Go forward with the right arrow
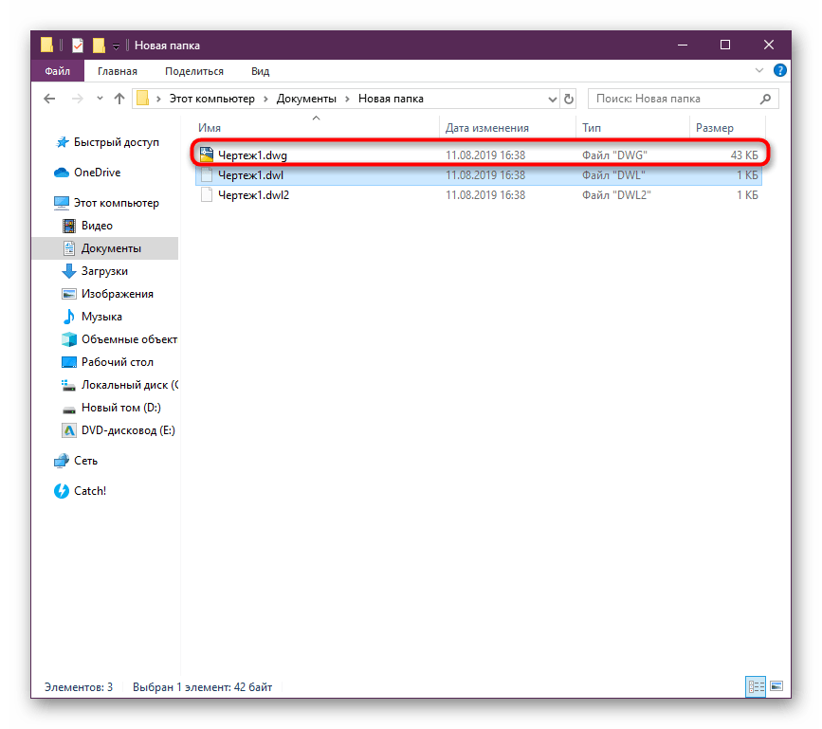822x729 pixels. (77, 99)
